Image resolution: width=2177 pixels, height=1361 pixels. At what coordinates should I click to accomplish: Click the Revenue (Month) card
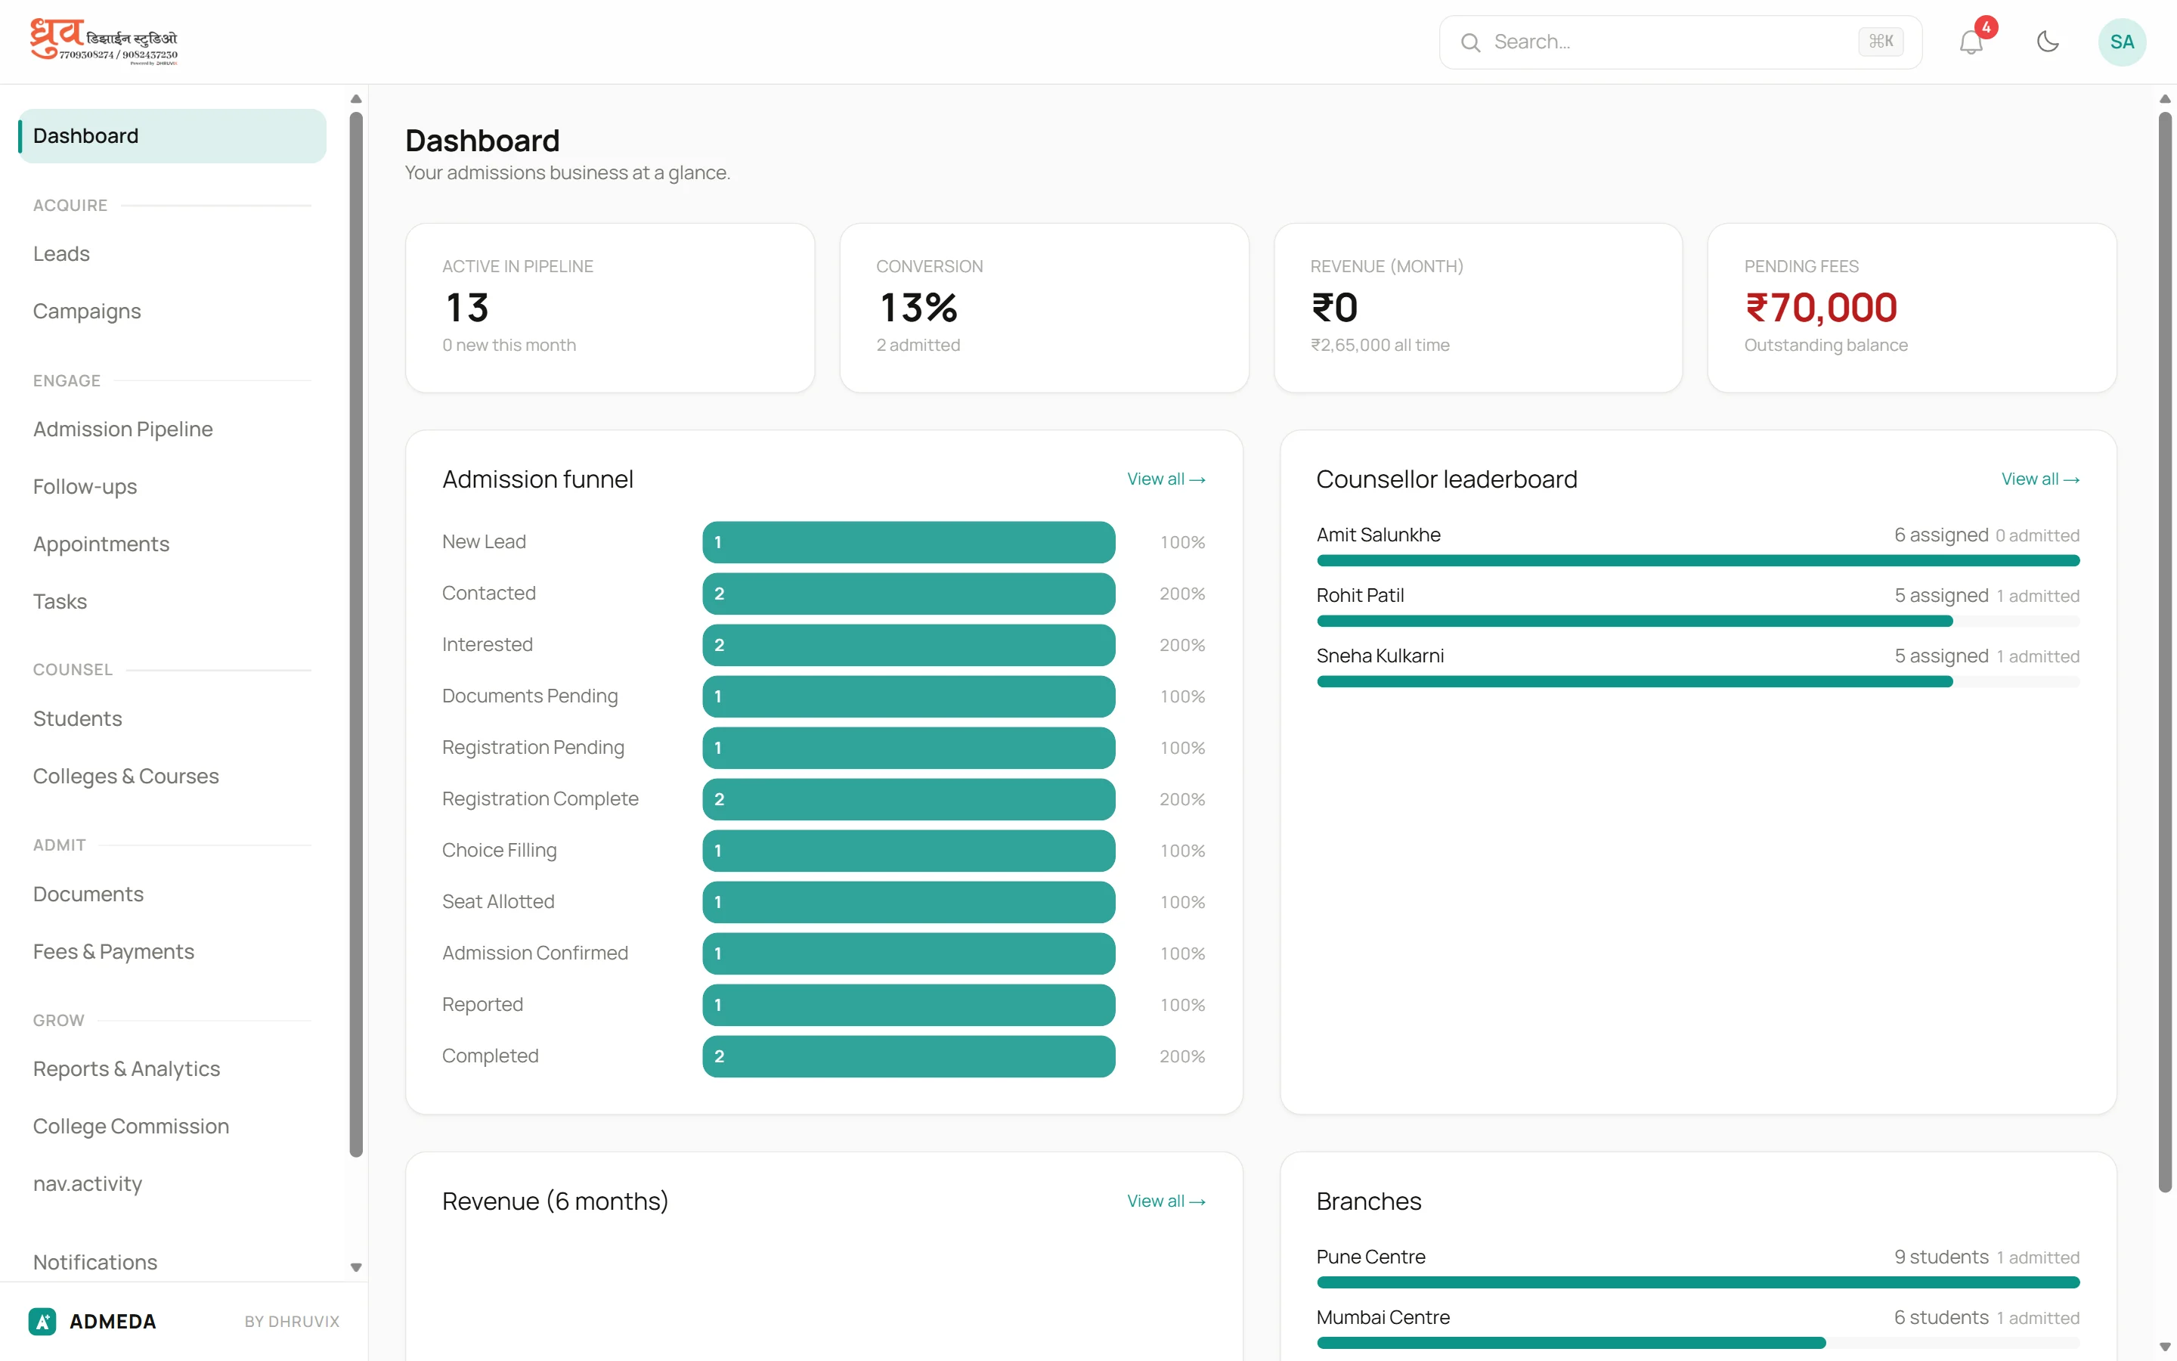click(1478, 308)
